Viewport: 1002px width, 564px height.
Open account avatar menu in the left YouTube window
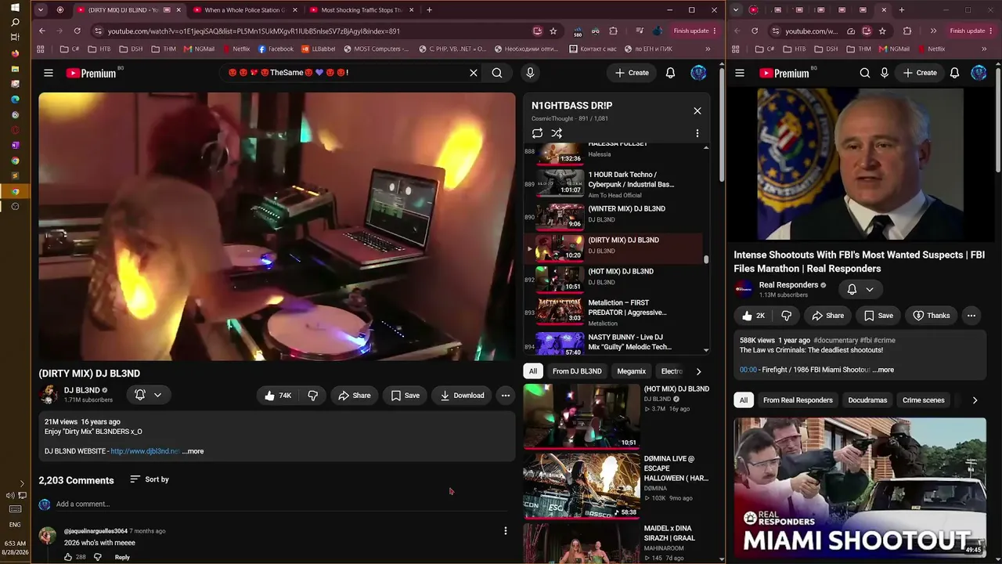(x=698, y=73)
